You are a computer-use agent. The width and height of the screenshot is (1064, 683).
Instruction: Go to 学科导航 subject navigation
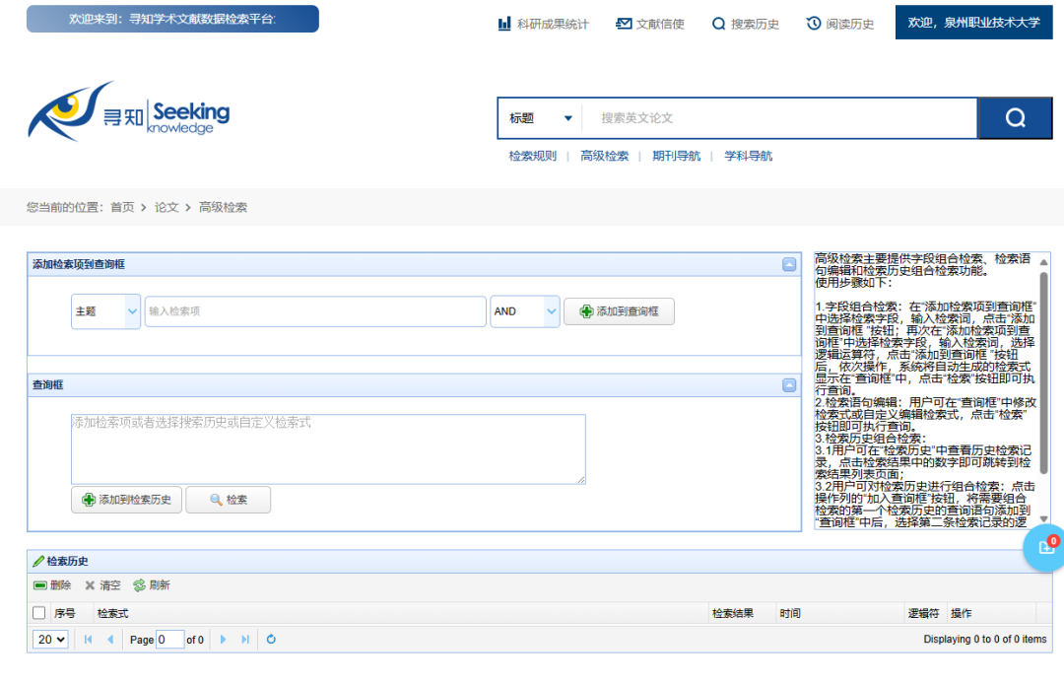[x=749, y=156]
